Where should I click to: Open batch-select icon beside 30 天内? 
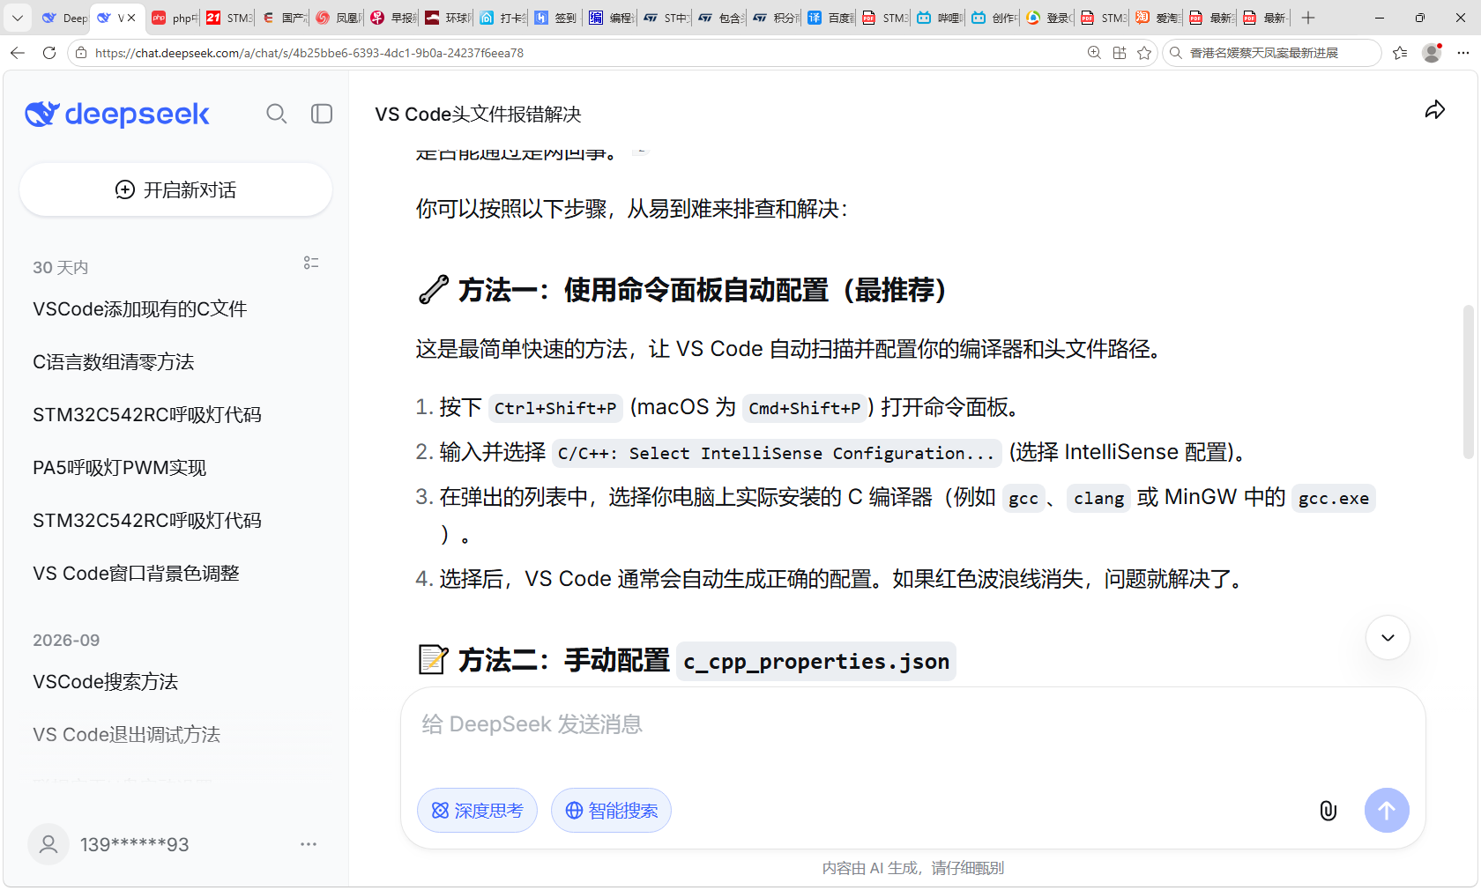point(311,263)
